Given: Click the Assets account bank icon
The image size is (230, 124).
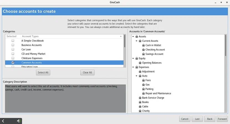Looking at the screenshot, I should (137, 36).
